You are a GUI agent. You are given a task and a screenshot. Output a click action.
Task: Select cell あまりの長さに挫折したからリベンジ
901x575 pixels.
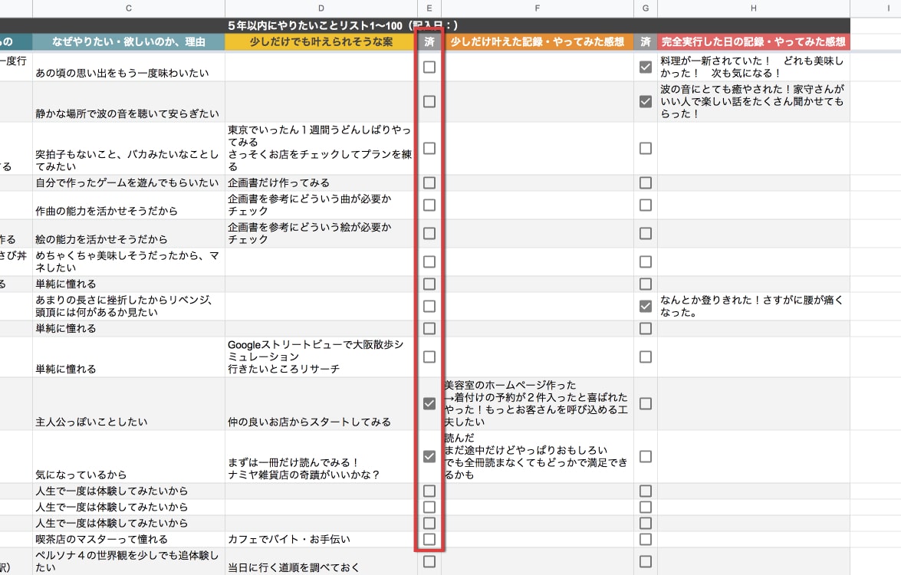[129, 306]
